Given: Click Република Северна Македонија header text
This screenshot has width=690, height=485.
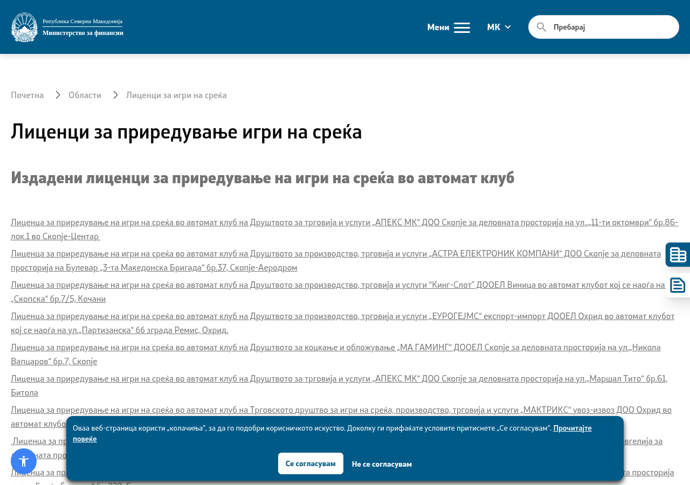Looking at the screenshot, I should pyautogui.click(x=82, y=21).
